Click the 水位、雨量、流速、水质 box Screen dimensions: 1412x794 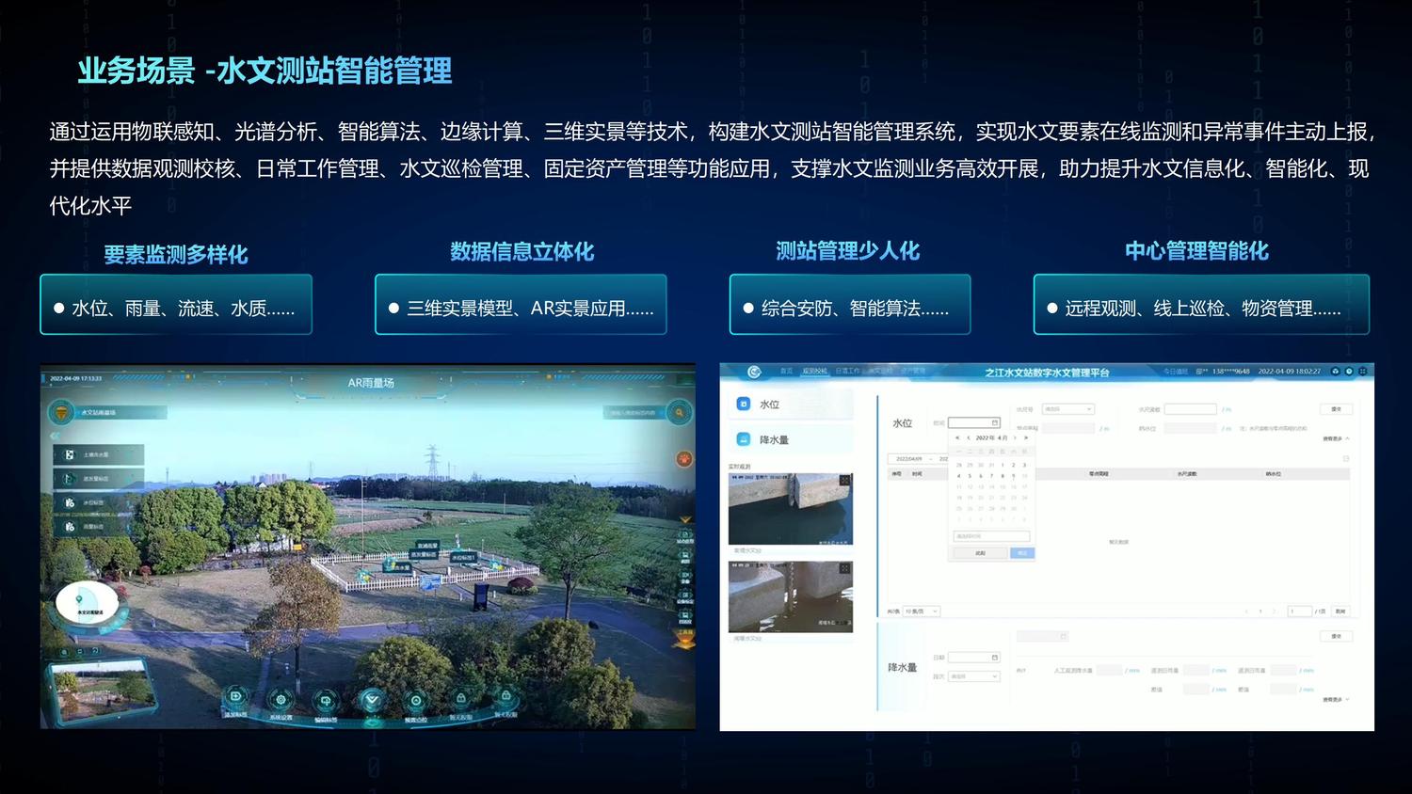click(176, 305)
